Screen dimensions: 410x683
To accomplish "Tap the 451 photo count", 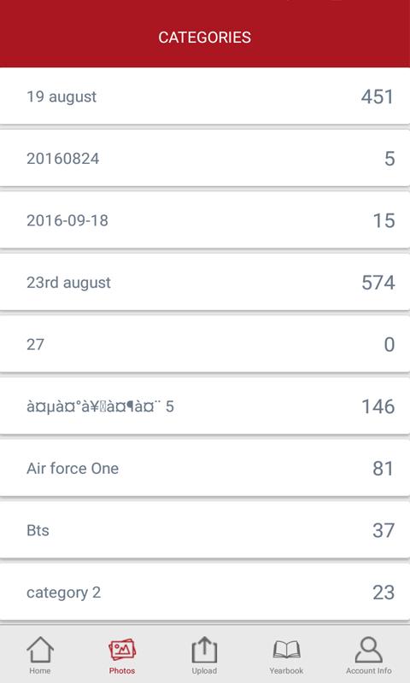I will click(x=378, y=96).
